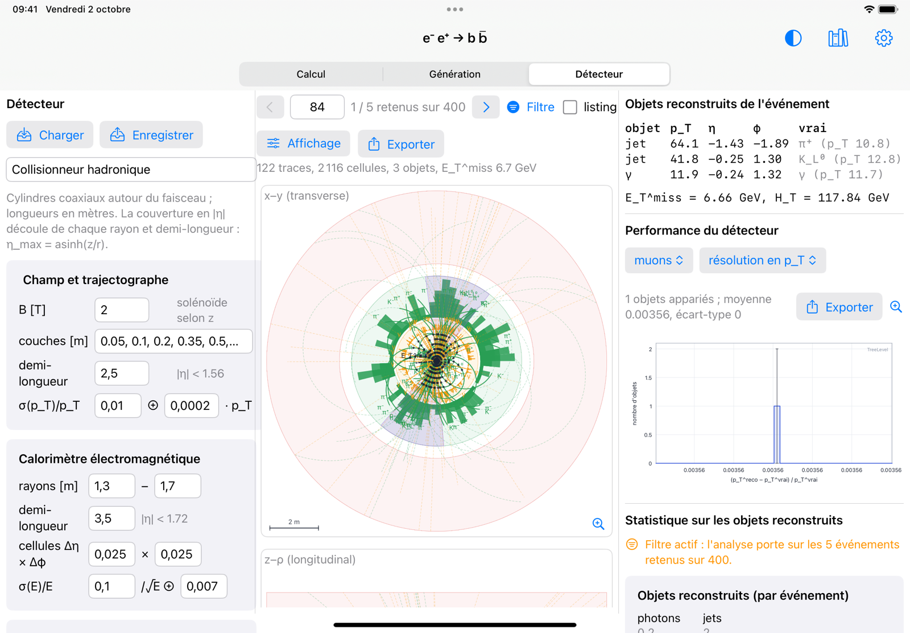
Task: Click the Filtre filter icon
Action: (513, 107)
